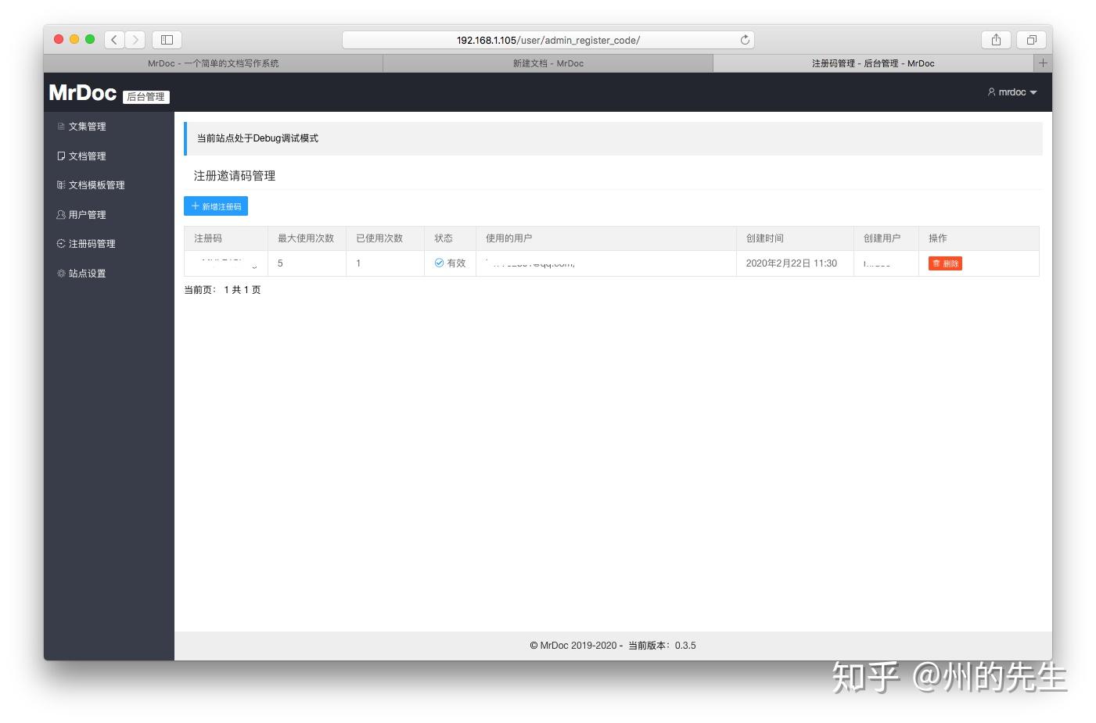Click the user silhouette icon beside mrdoc
Image resolution: width=1096 pixels, height=723 pixels.
coord(991,91)
